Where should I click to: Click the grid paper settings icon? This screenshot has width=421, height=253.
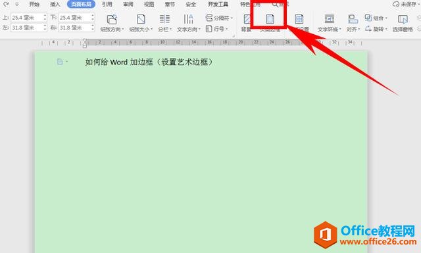(299, 19)
